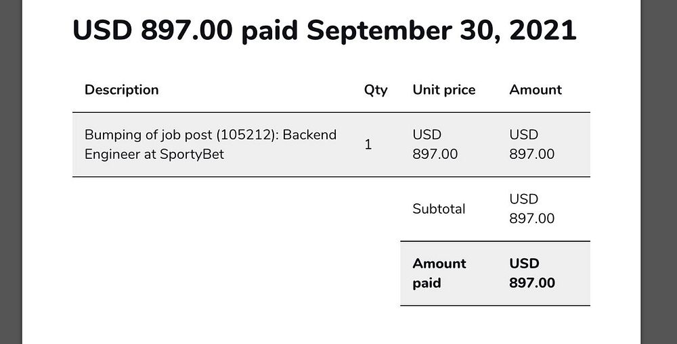Click the bold Amount paid USD value
The image size is (677, 344).
tap(531, 273)
